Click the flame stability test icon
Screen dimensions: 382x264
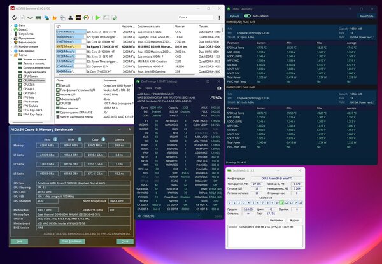pyautogui.click(x=55, y=18)
